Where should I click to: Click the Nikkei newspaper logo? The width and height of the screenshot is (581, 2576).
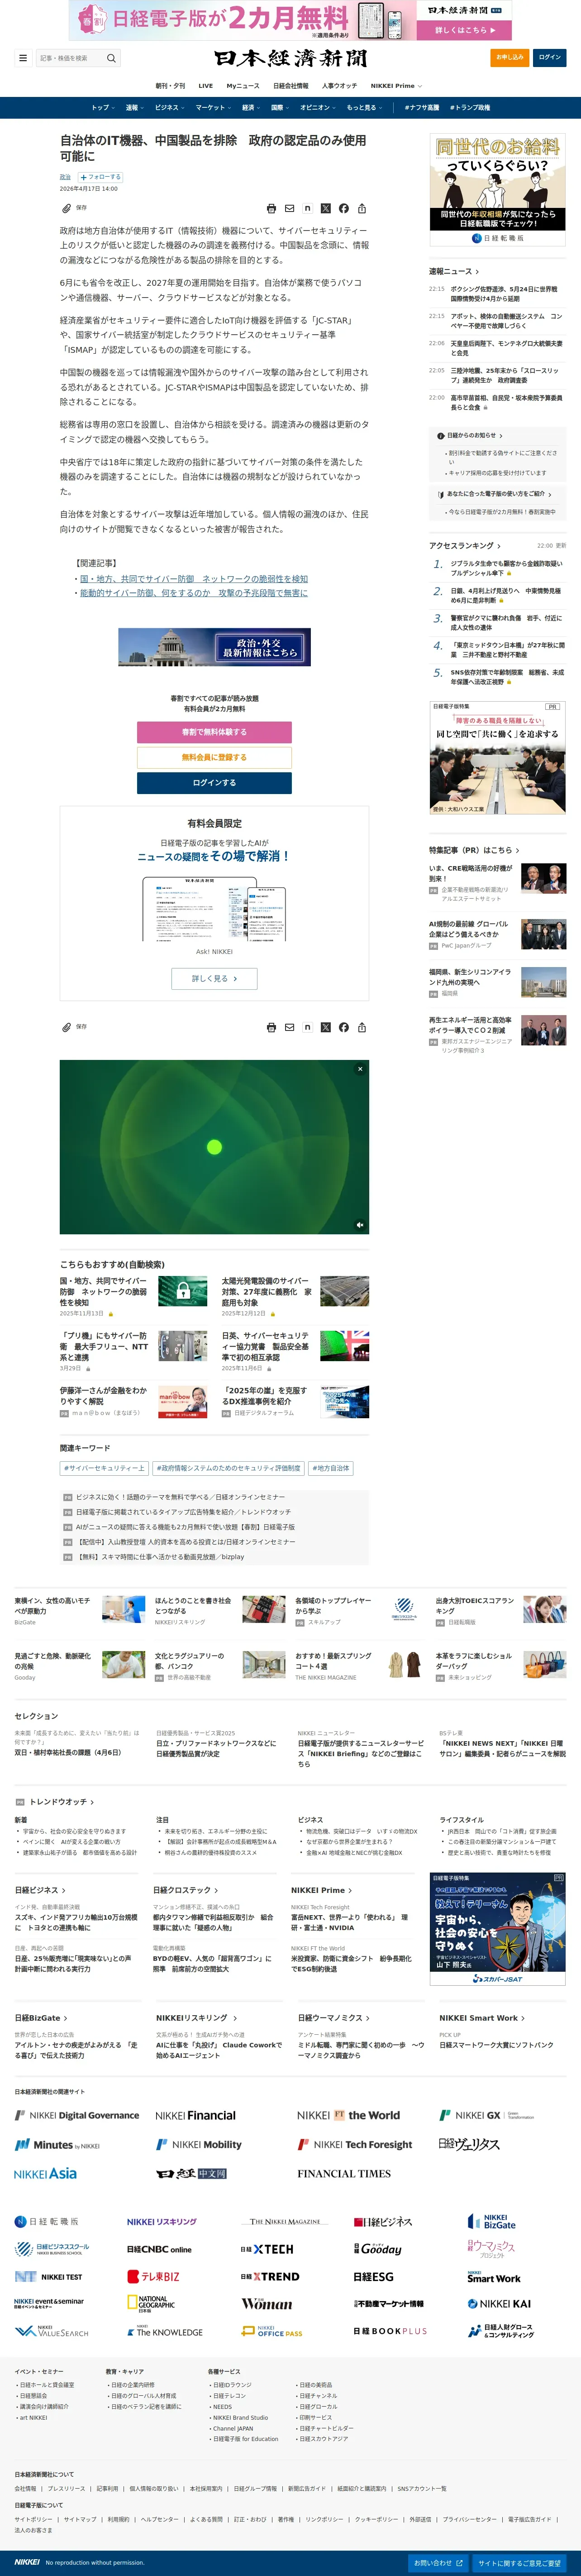coord(290,58)
